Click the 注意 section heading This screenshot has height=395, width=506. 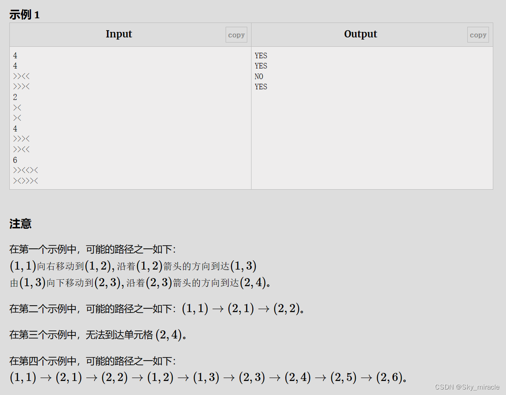click(x=20, y=224)
